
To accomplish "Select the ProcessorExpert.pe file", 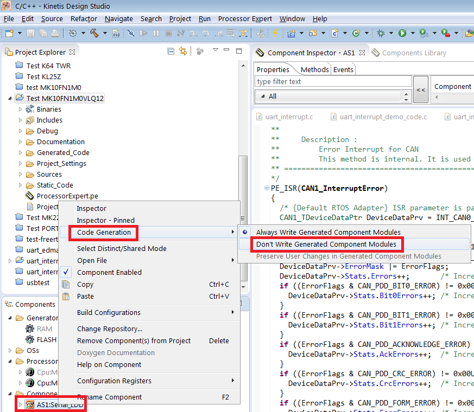I will tap(67, 196).
